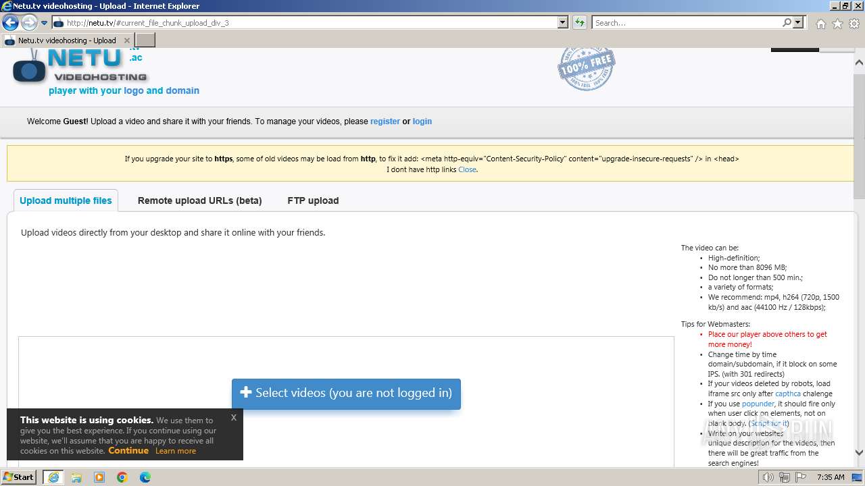This screenshot has width=865, height=486.
Task: Click the address bar URL field
Action: [305, 23]
